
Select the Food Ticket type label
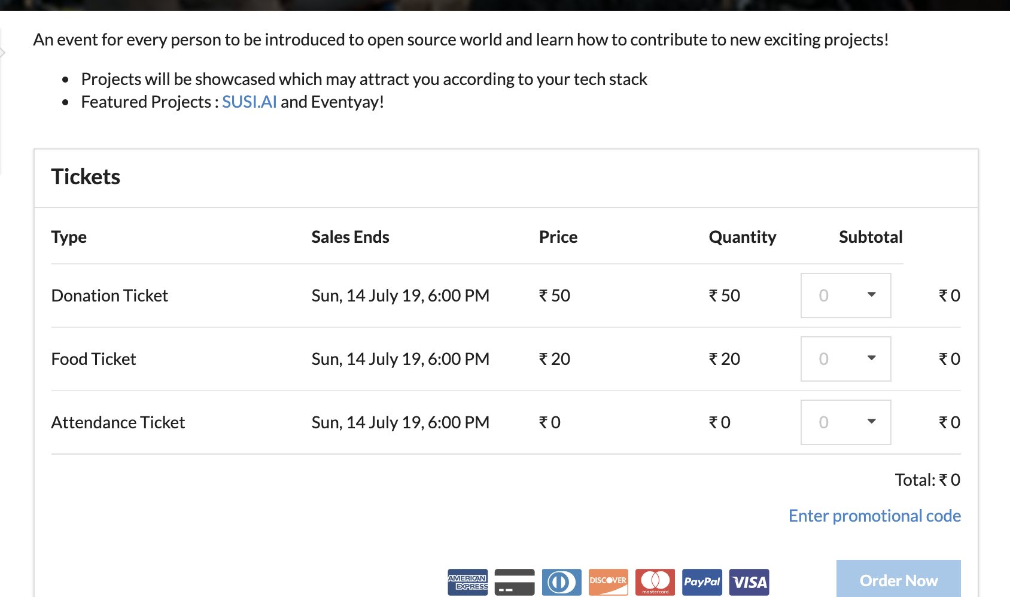tap(94, 359)
